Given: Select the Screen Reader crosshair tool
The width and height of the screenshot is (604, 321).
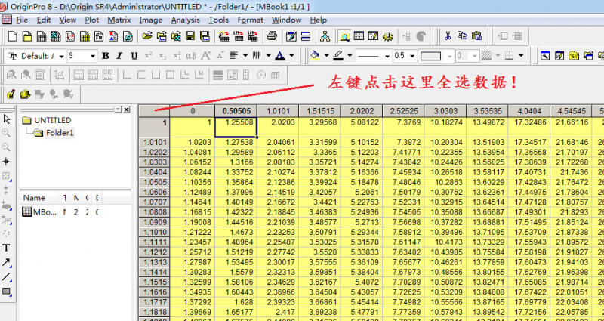Looking at the screenshot, I should tap(7, 162).
